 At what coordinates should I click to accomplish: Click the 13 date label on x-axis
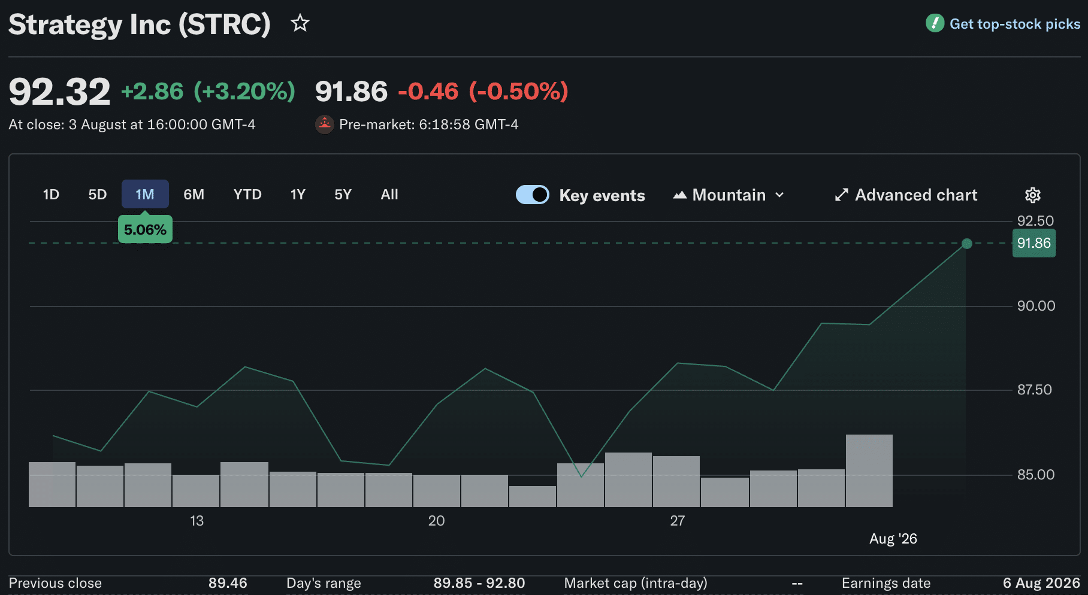click(x=197, y=521)
